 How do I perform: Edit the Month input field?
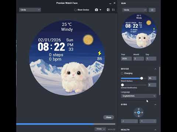pyautogui.click(x=139, y=59)
